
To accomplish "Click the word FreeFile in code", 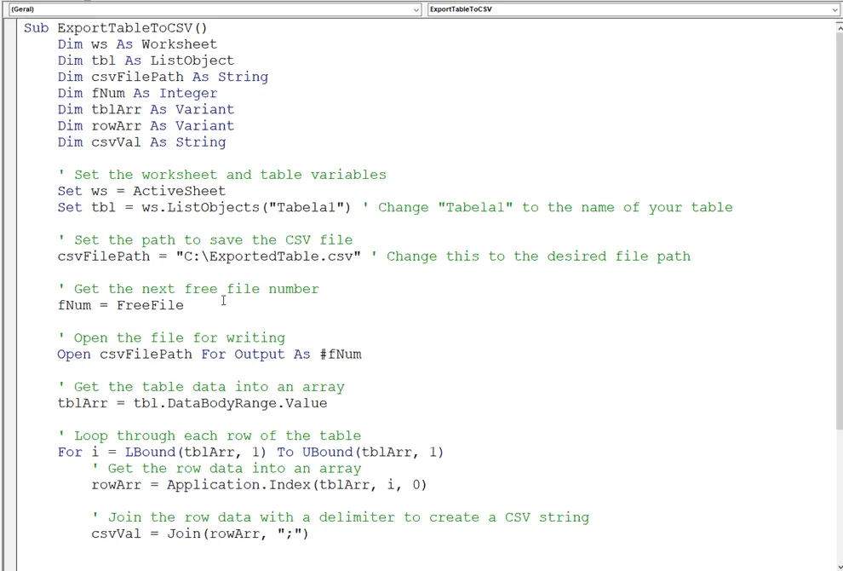I will (x=150, y=305).
